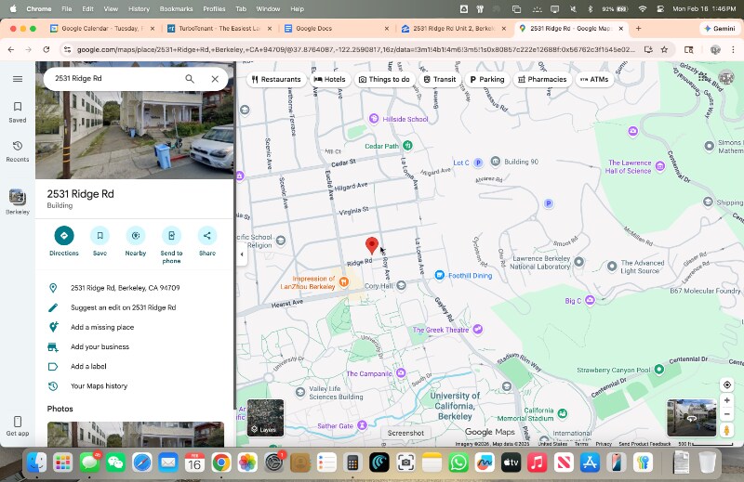Viewport: 744px width, 482px height.
Task: Open the hamburger menu in Maps
Action: [x=17, y=79]
